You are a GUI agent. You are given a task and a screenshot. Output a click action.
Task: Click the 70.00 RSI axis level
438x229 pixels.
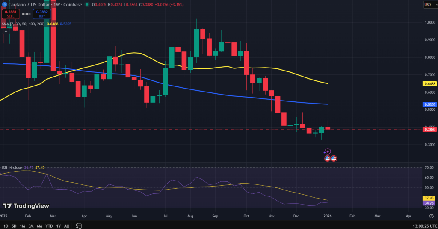(429, 167)
